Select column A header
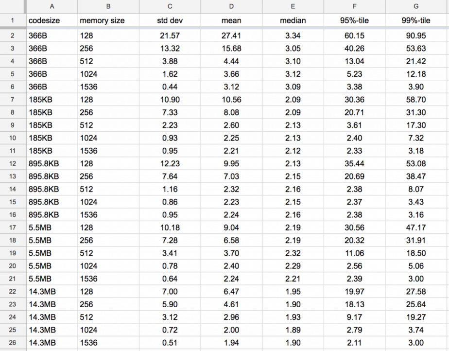The width and height of the screenshot is (449, 351). tap(52, 6)
